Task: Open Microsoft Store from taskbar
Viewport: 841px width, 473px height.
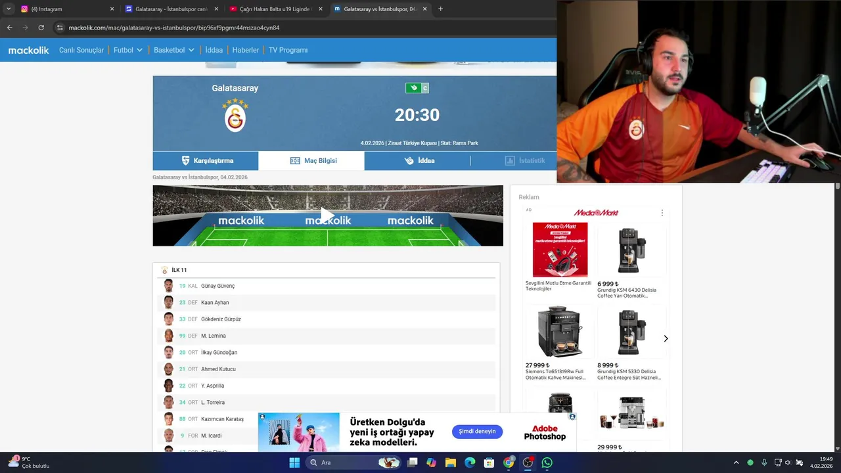Action: pos(489,462)
